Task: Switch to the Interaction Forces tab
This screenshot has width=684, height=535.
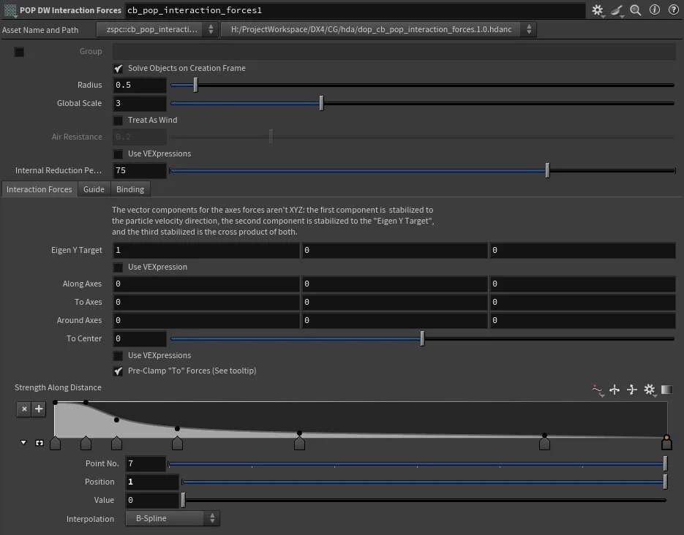Action: [x=40, y=189]
